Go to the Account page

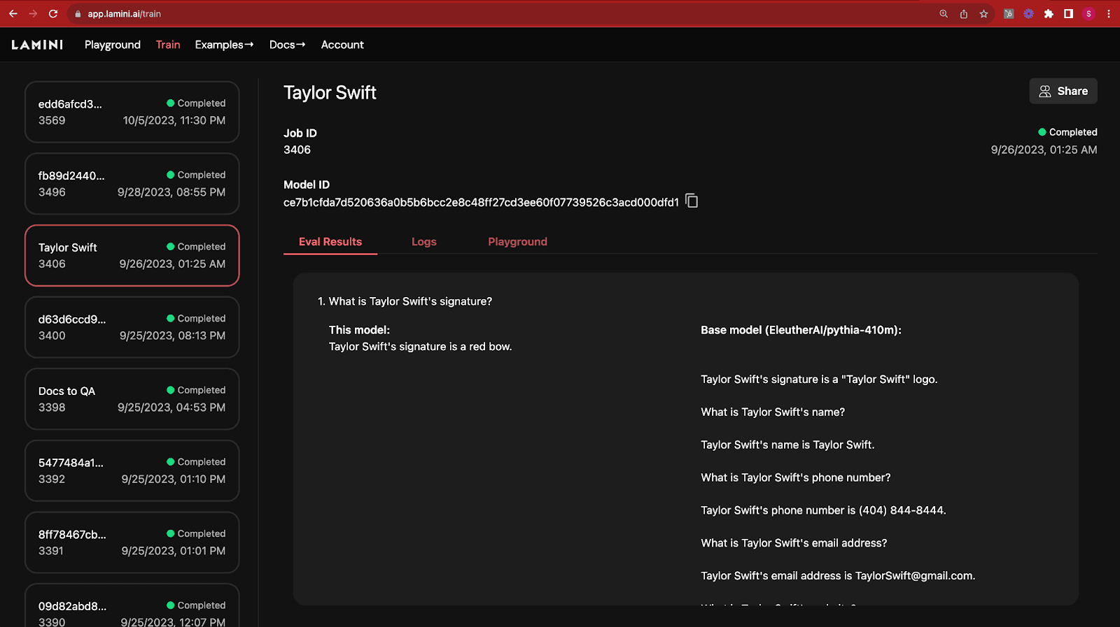pyautogui.click(x=342, y=45)
